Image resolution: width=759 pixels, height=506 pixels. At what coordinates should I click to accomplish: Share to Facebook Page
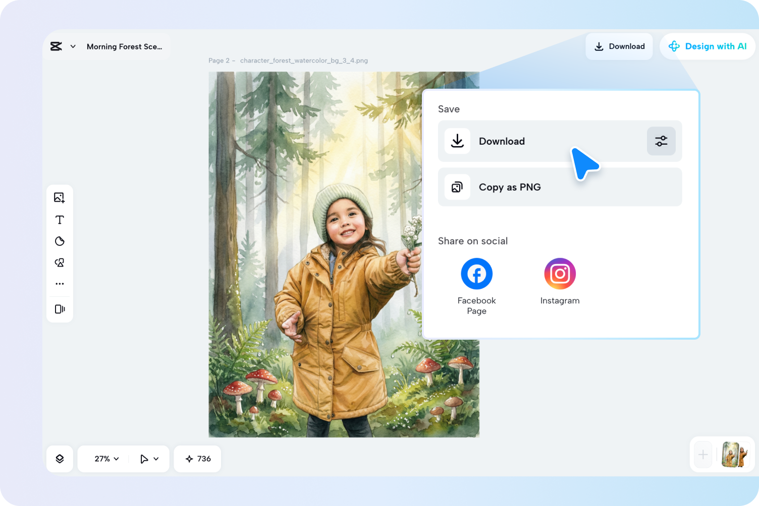pyautogui.click(x=477, y=286)
